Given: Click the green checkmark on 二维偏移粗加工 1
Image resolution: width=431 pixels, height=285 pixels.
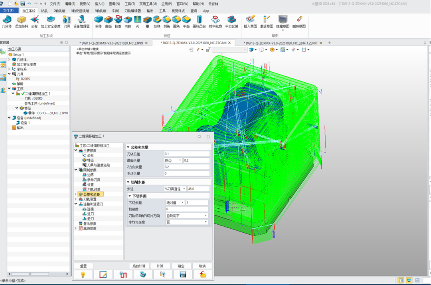Looking at the screenshot, I should pyautogui.click(x=23, y=93).
